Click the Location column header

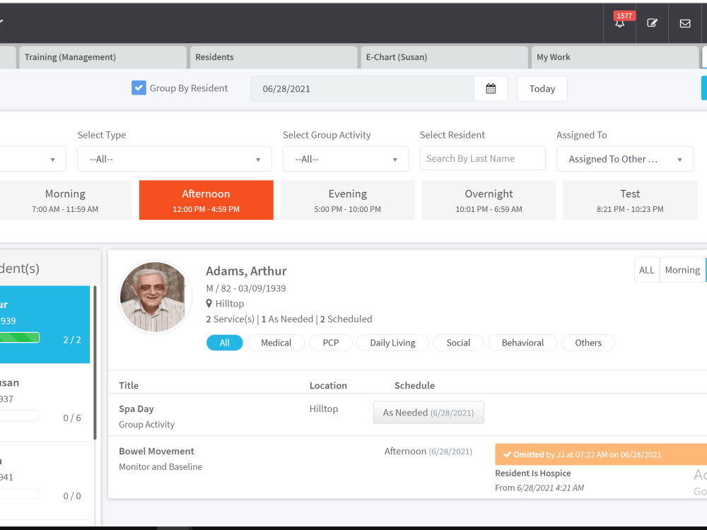click(328, 385)
